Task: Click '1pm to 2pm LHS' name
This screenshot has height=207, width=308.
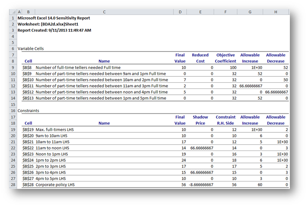Action: tap(51, 160)
